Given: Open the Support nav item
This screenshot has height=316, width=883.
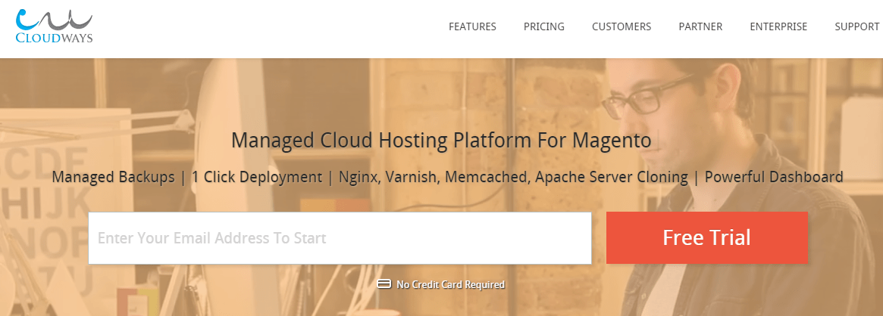Looking at the screenshot, I should 857,26.
